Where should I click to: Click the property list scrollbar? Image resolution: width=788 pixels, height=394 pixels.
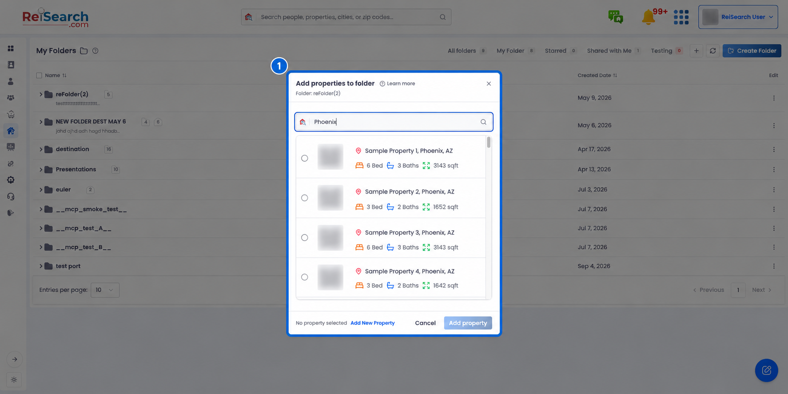(489, 142)
